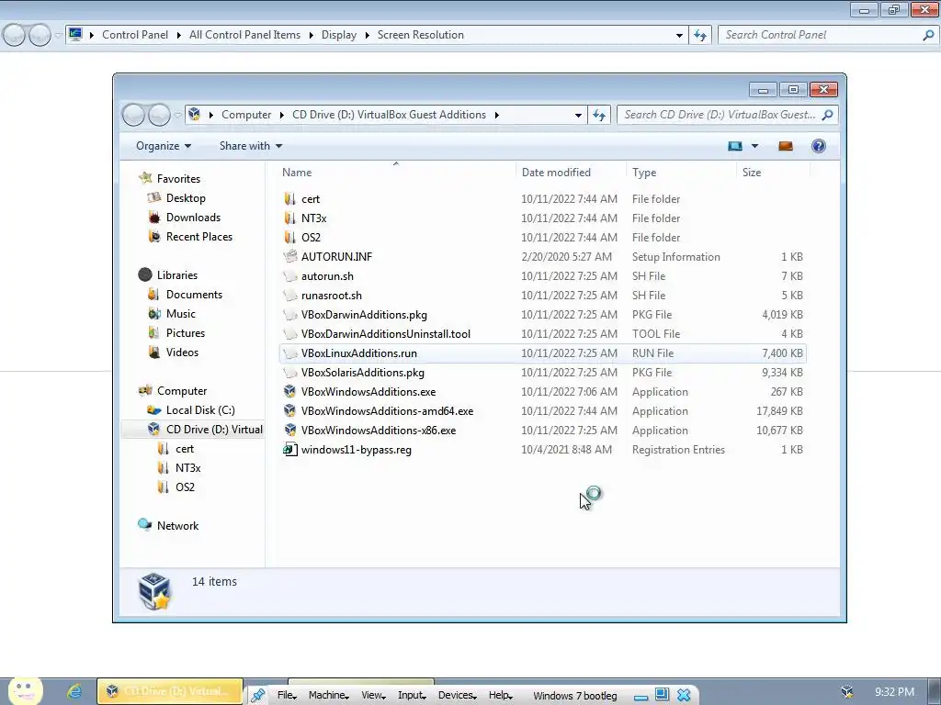941x705 pixels.
Task: Click the Change your view icon
Action: click(735, 146)
